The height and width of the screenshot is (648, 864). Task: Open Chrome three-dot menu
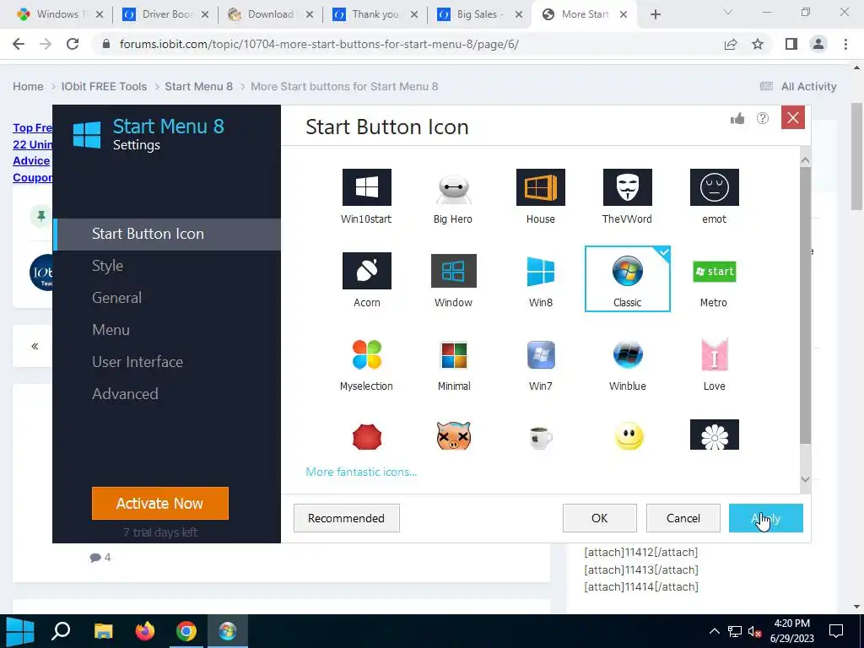[x=845, y=44]
